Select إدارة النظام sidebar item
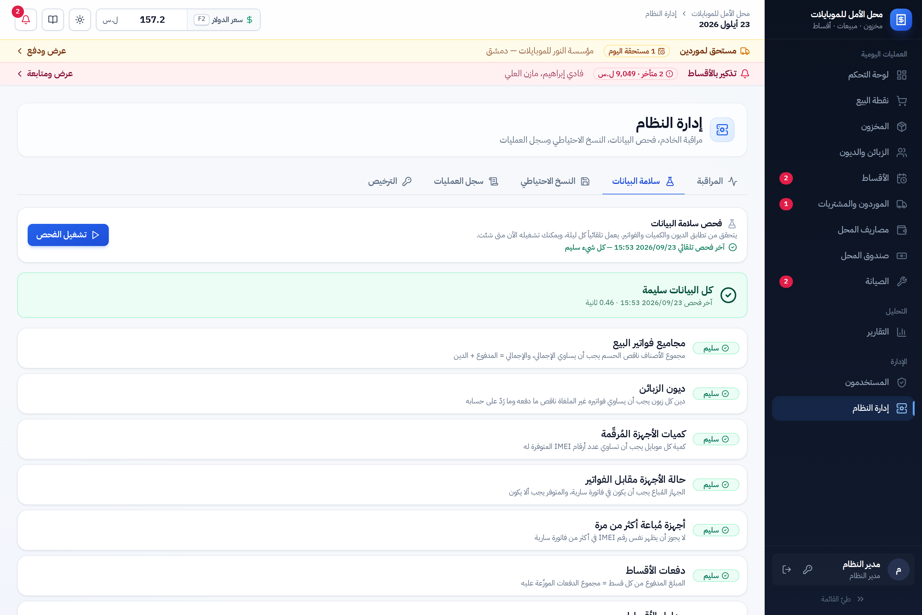The width and height of the screenshot is (922, 615). (843, 408)
